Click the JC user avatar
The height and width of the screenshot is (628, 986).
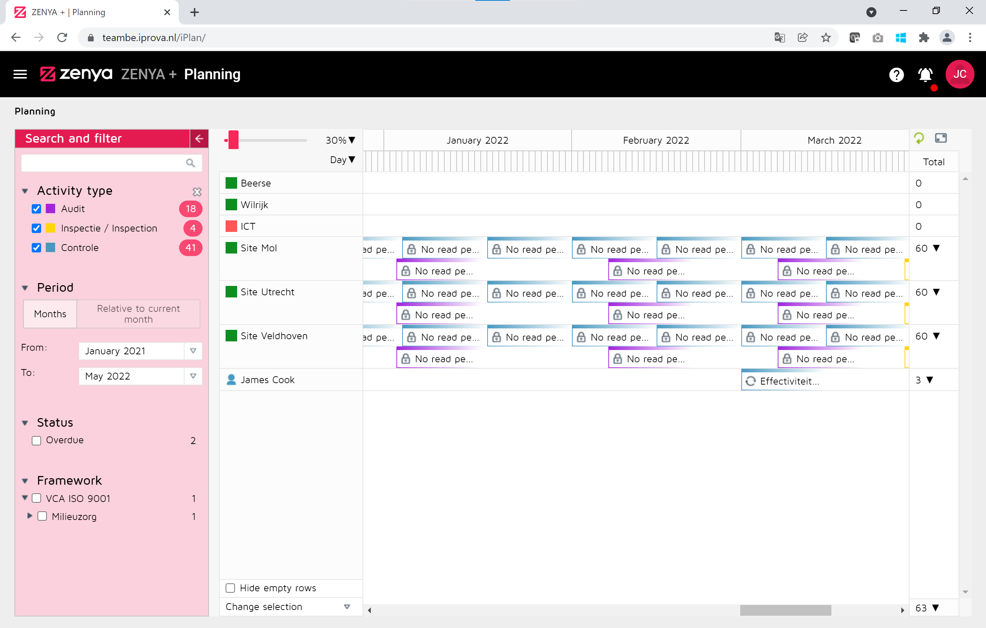960,74
